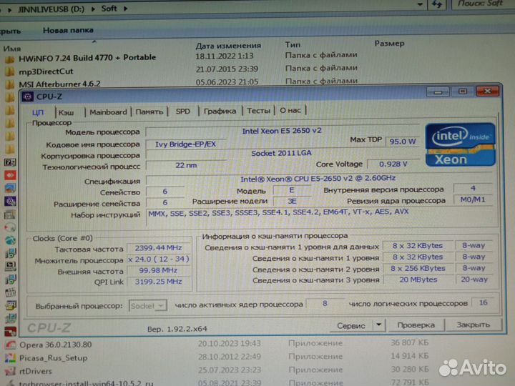Select the Opera 36.0.2130.80 file icon
515x386 pixels.
coord(10,345)
